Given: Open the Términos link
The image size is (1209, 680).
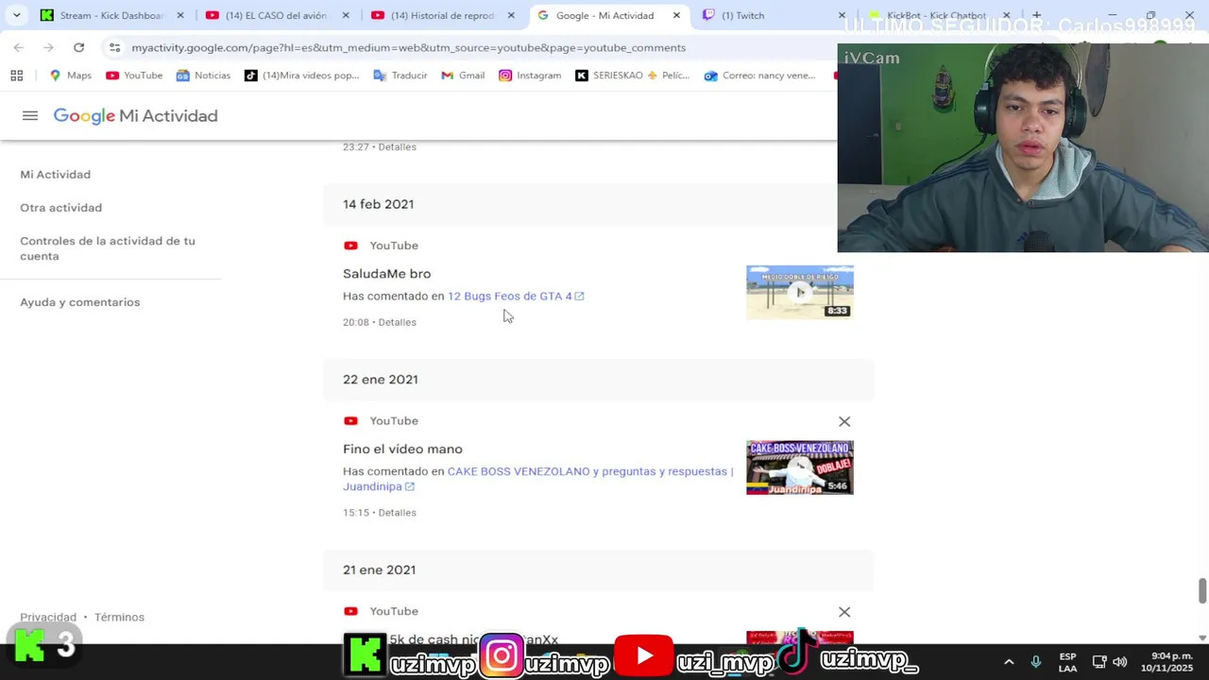Looking at the screenshot, I should pyautogui.click(x=119, y=617).
